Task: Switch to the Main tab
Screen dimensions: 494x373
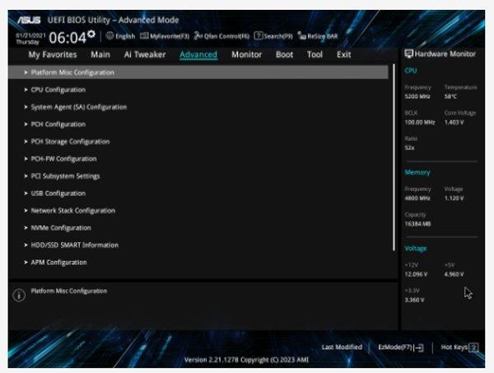Action: tap(100, 55)
